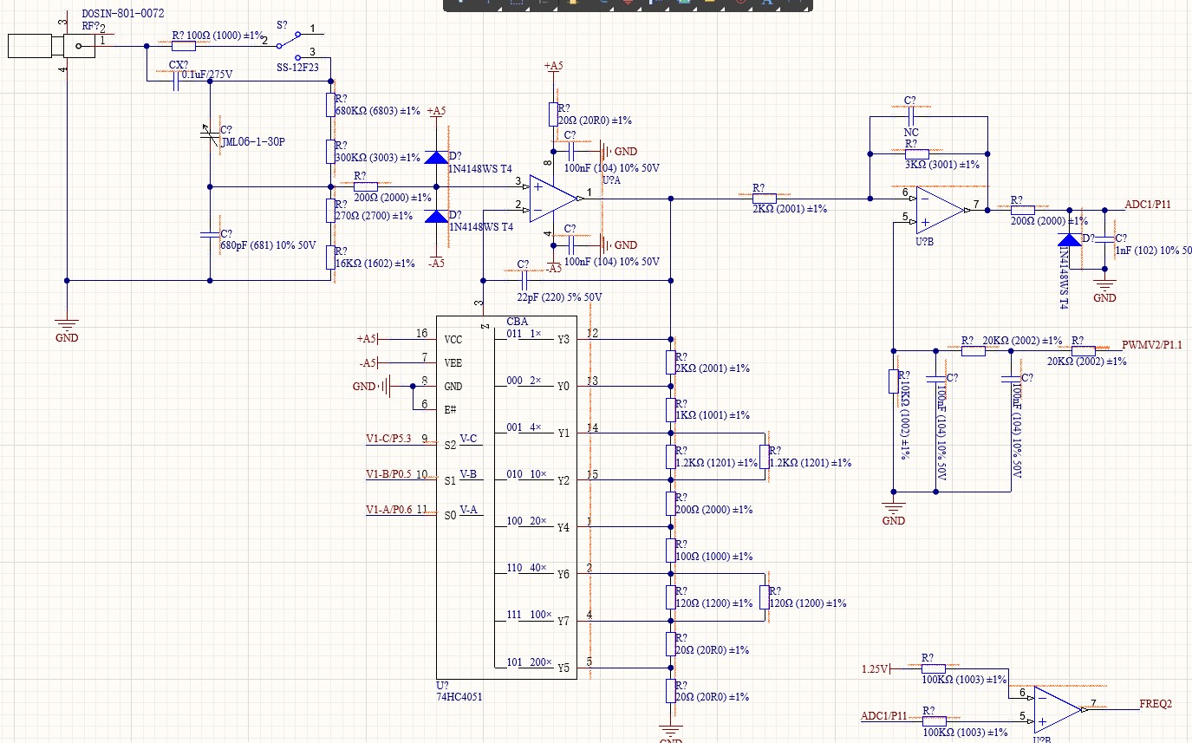Select the GND symbol below the 10KΩ resistor
The width and height of the screenshot is (1192, 743).
(x=893, y=512)
